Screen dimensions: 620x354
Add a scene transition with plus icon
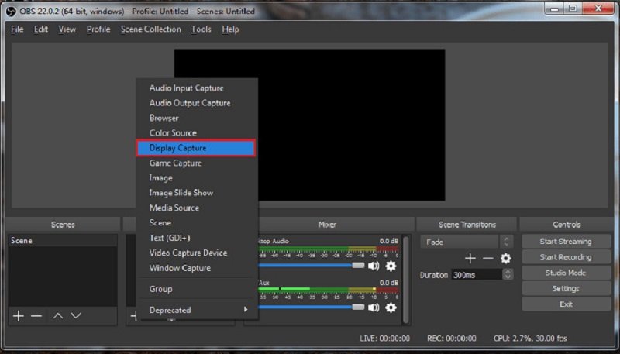(470, 259)
